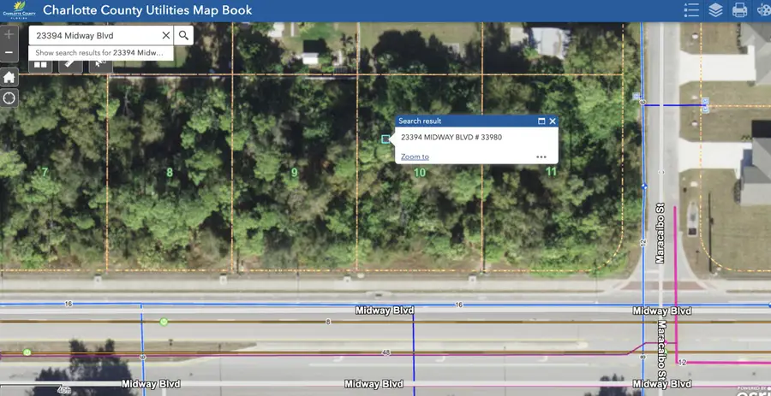The height and width of the screenshot is (396, 771).
Task: Activate the select-by-pointer tool button
Action: pos(101,65)
